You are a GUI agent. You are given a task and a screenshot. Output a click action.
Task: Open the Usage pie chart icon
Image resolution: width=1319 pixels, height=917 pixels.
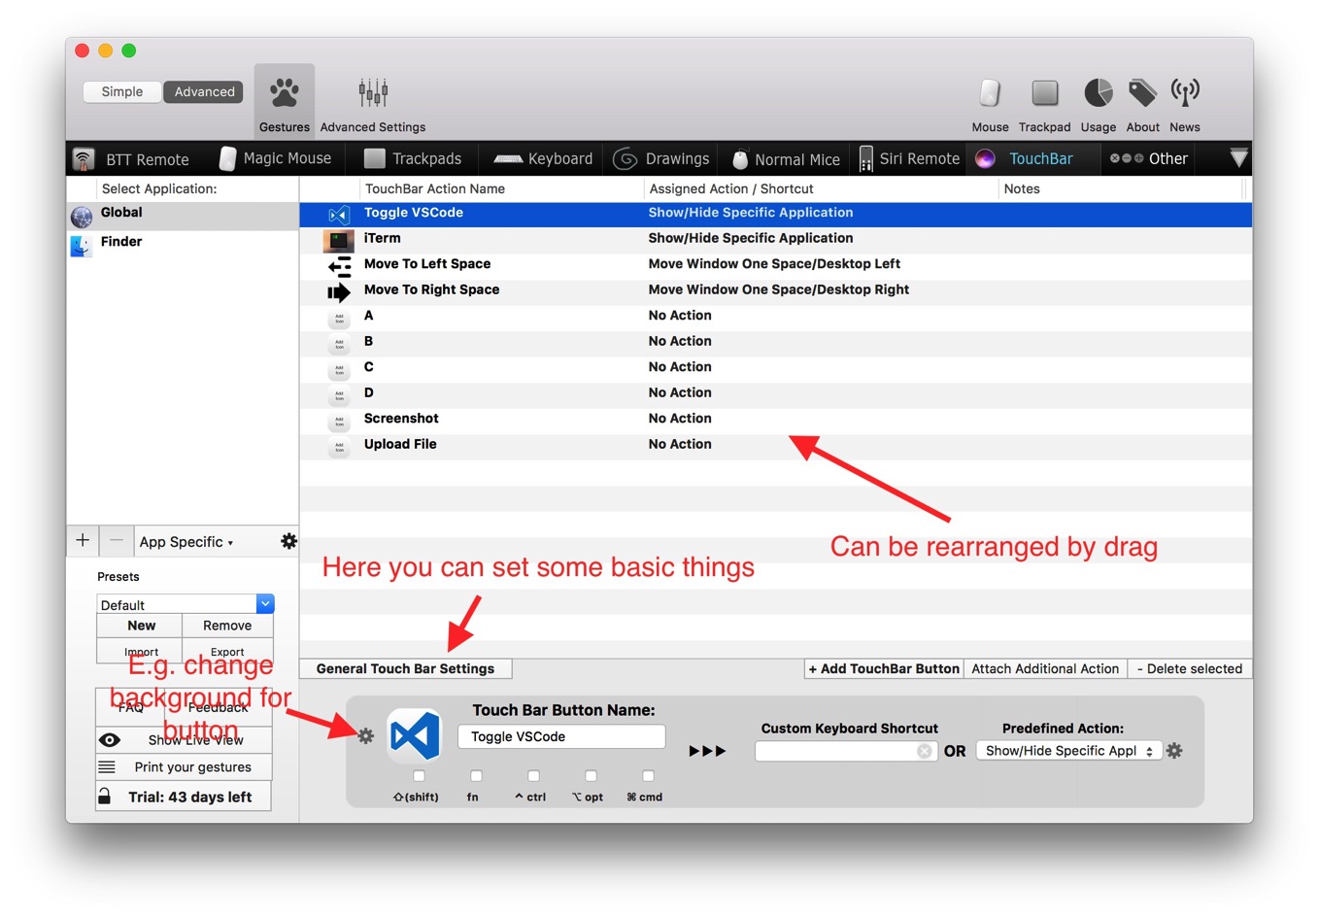pyautogui.click(x=1099, y=93)
